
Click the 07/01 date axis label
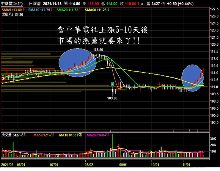coord(54,164)
